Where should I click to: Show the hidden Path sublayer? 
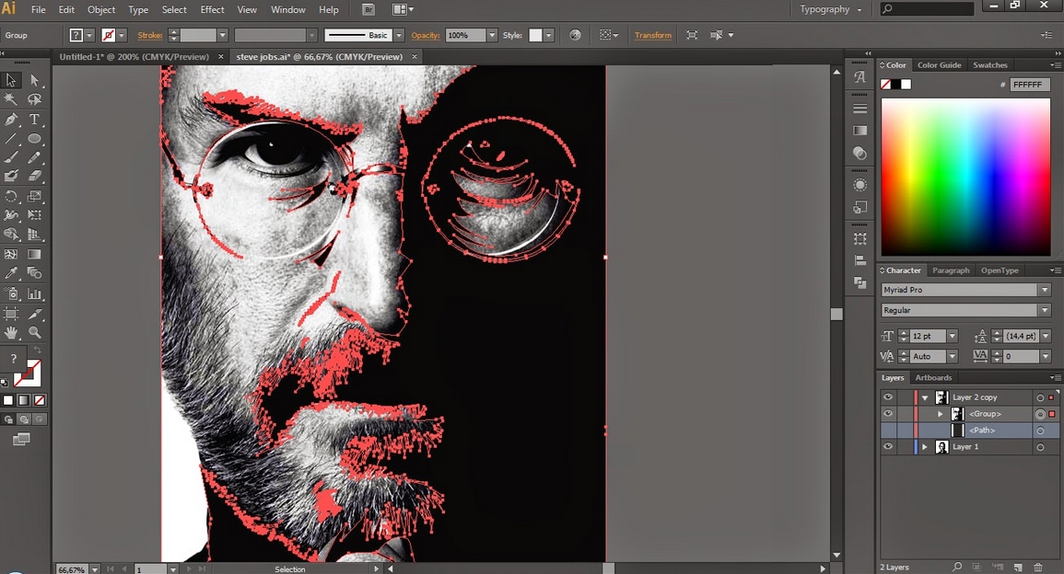pyautogui.click(x=887, y=430)
